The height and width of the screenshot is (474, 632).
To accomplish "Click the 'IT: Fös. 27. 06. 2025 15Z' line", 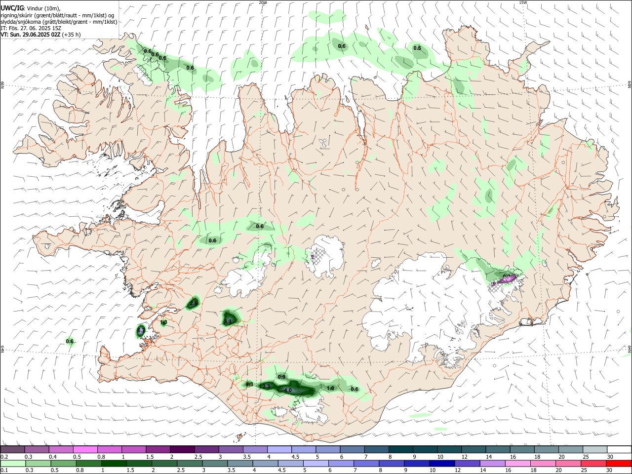I will (31, 28).
